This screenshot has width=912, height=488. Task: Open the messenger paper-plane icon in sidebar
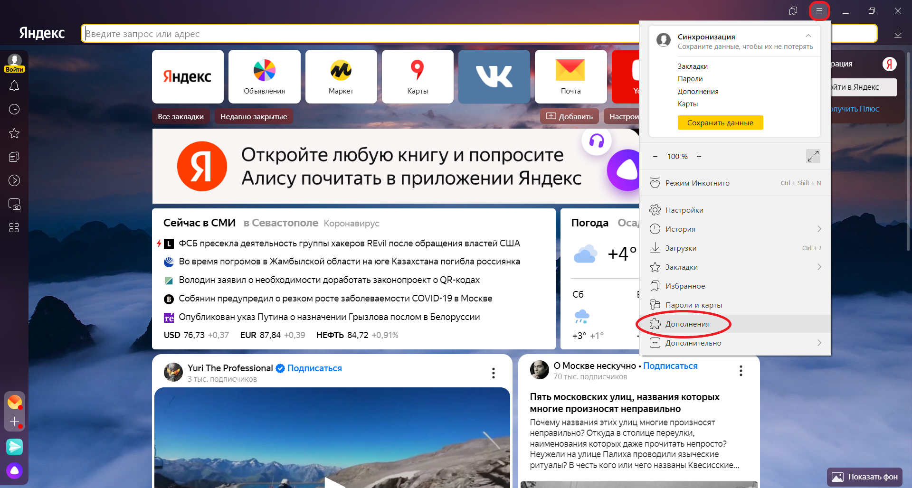tap(14, 447)
